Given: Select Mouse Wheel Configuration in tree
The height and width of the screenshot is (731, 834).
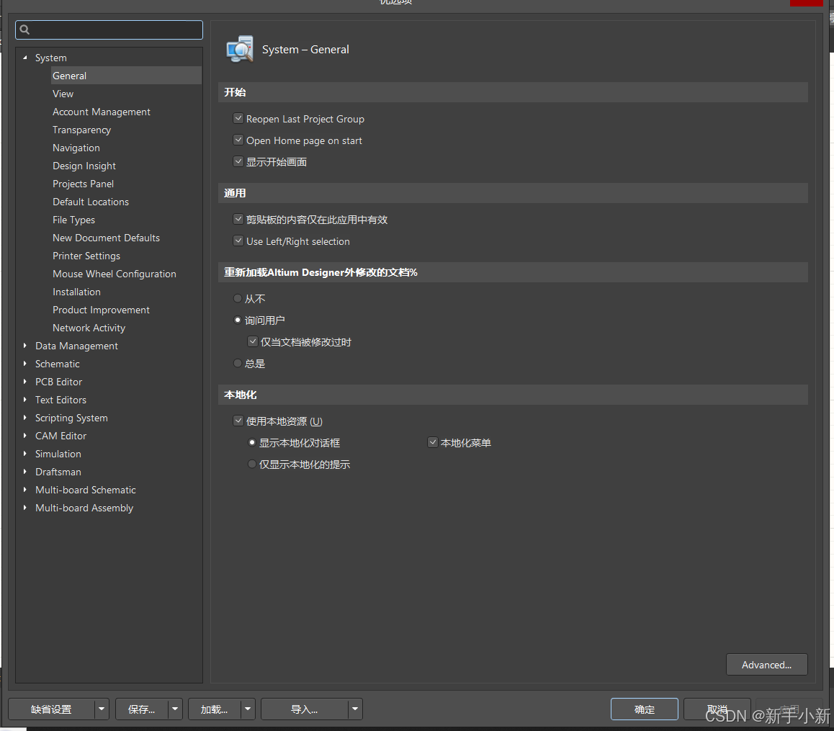Looking at the screenshot, I should click(114, 274).
